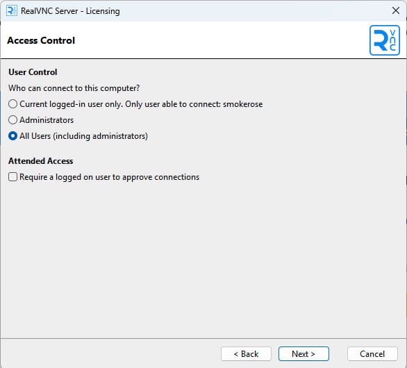Click the User Control section heading
This screenshot has height=368, width=407.
pyautogui.click(x=33, y=72)
